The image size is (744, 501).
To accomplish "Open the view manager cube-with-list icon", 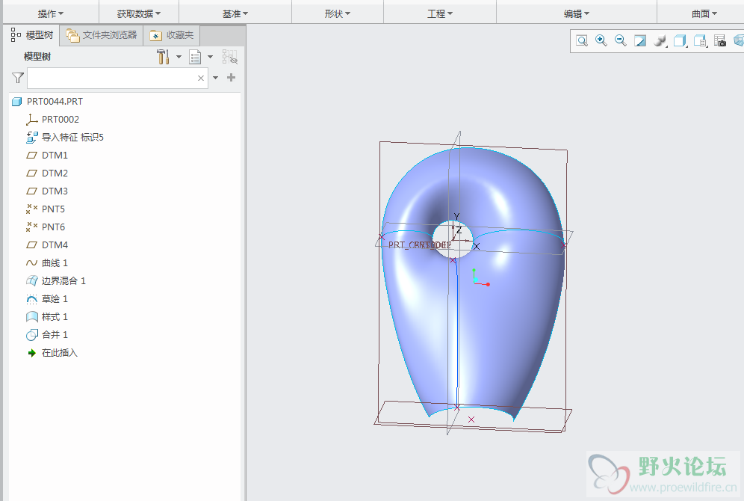I will tap(700, 41).
